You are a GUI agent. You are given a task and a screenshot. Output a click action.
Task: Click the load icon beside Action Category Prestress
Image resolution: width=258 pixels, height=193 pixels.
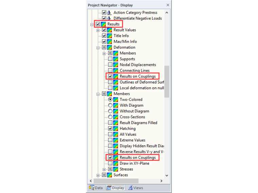(x=109, y=13)
